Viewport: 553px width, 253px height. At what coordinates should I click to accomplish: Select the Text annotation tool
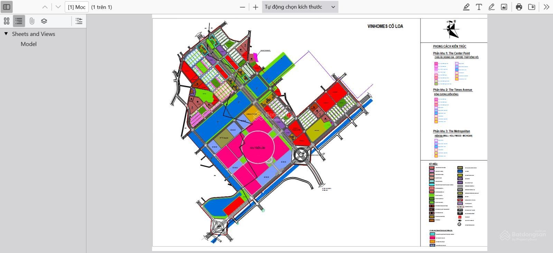(479, 7)
